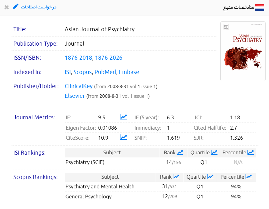Viewport: 269px width, 209px height.
Task: Open the ISSN 1876-2026 link
Action: (x=109, y=58)
